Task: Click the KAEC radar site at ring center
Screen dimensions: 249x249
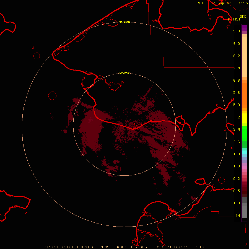Action: [124, 124]
